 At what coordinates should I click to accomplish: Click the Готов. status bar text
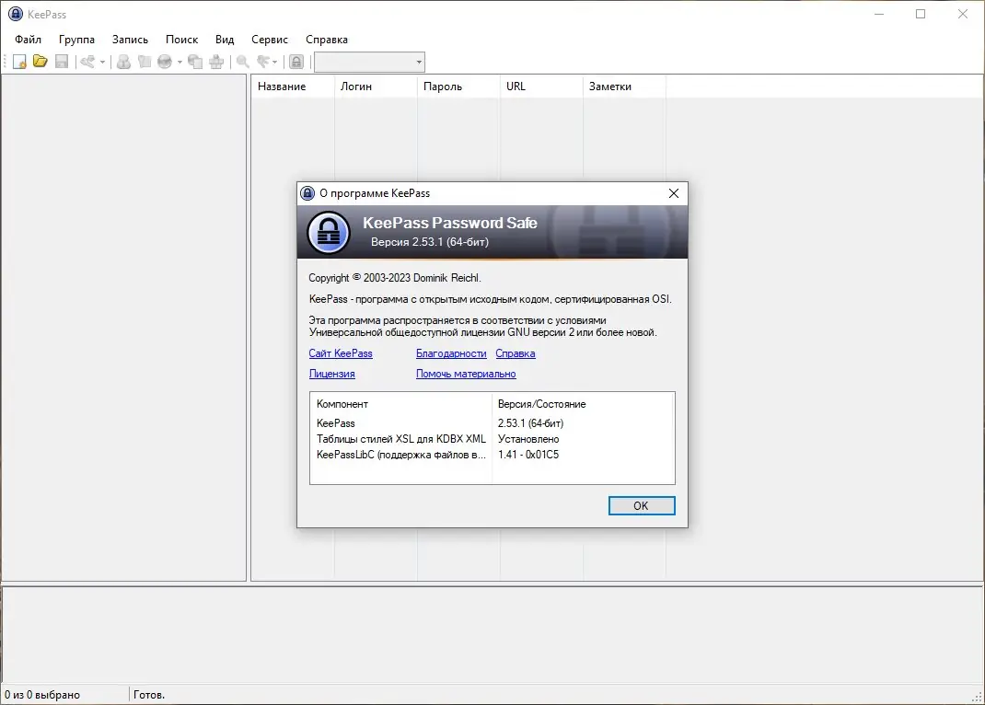tap(149, 695)
